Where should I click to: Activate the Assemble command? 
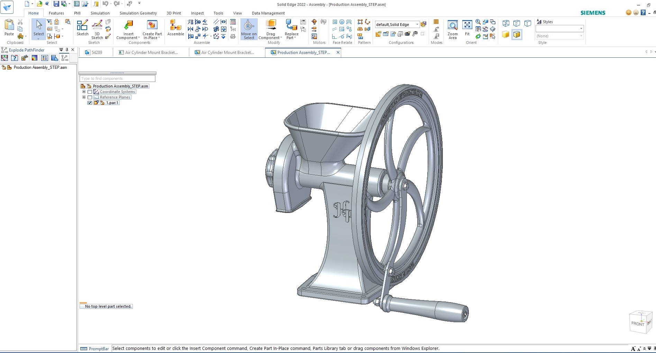pyautogui.click(x=175, y=28)
